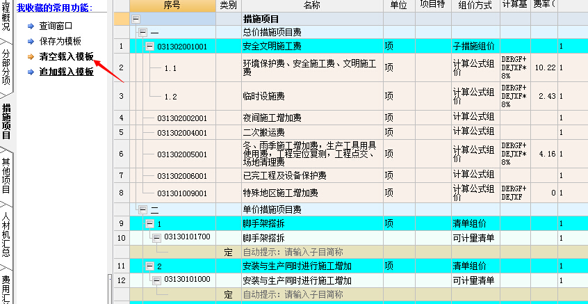
Task: Click fee rate value 4.16
Action: click(547, 154)
